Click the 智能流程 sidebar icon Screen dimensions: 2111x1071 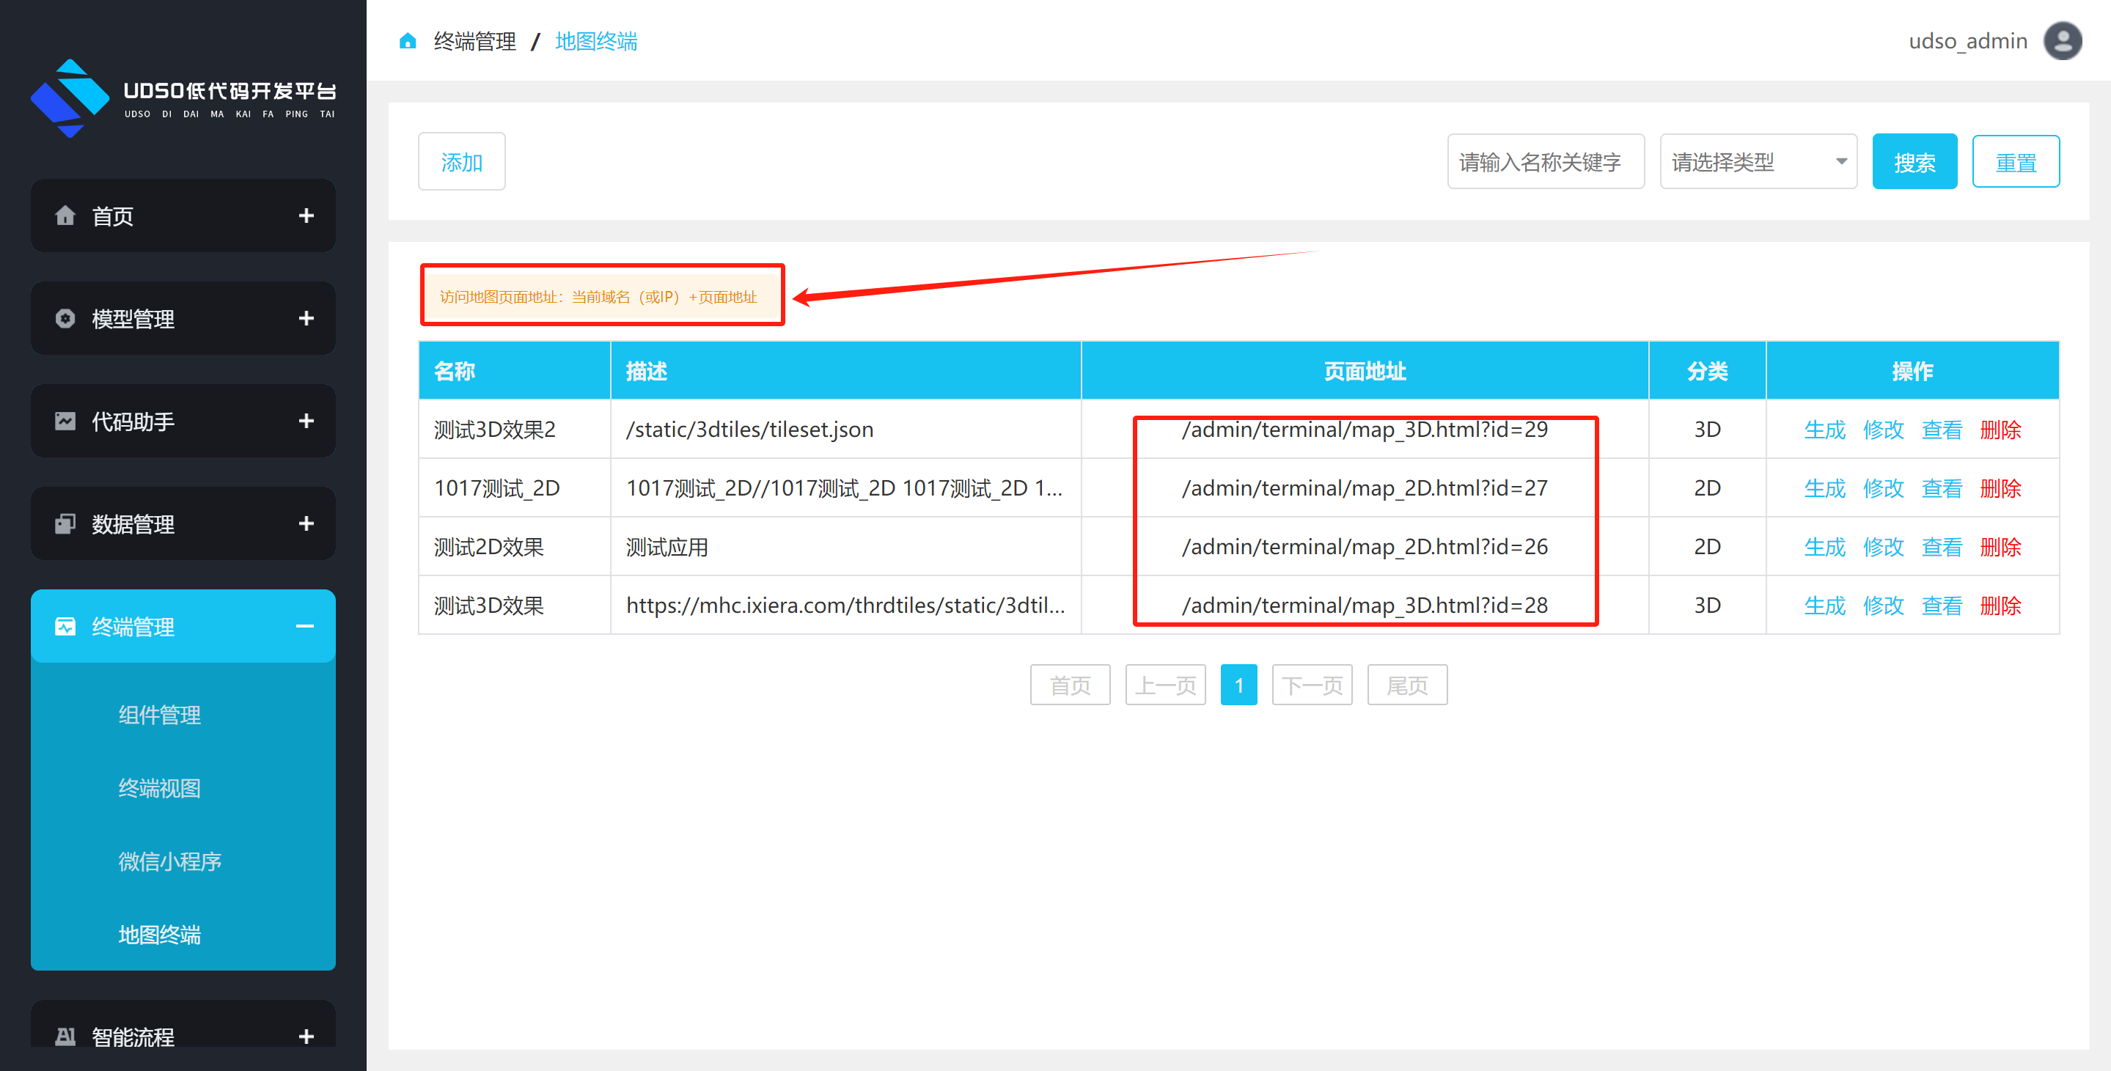[x=65, y=1037]
